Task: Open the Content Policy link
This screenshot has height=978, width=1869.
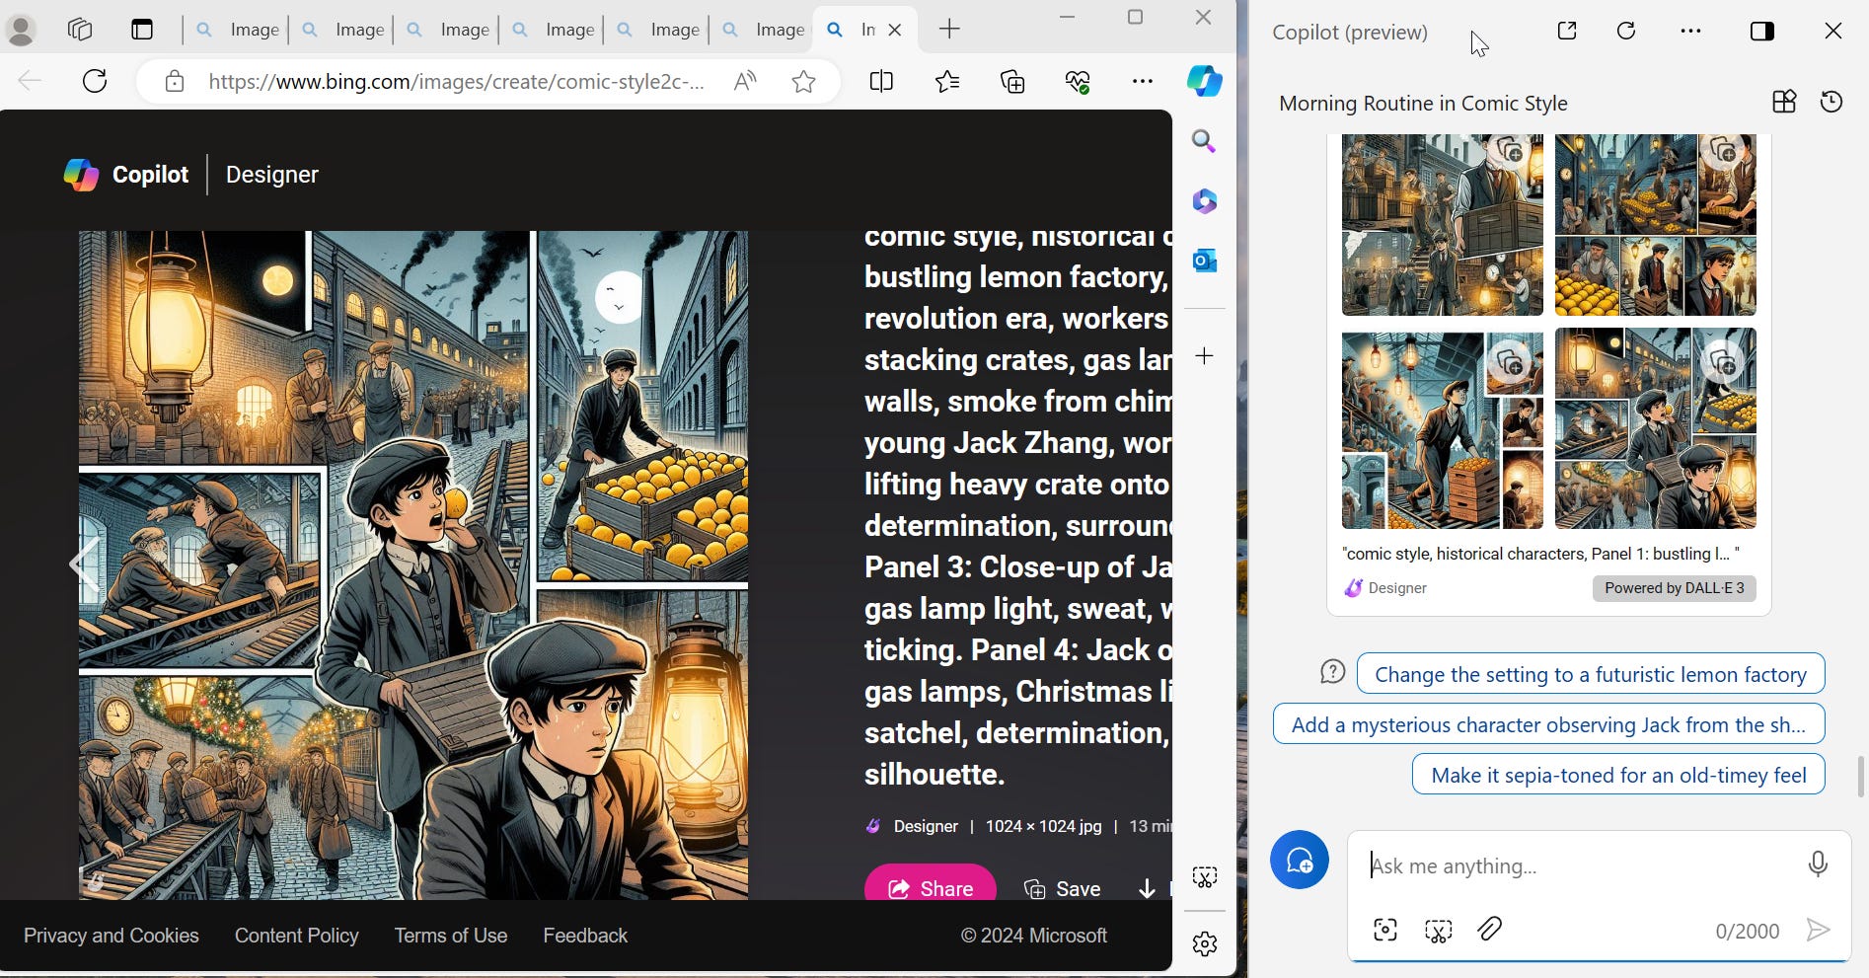Action: point(296,936)
